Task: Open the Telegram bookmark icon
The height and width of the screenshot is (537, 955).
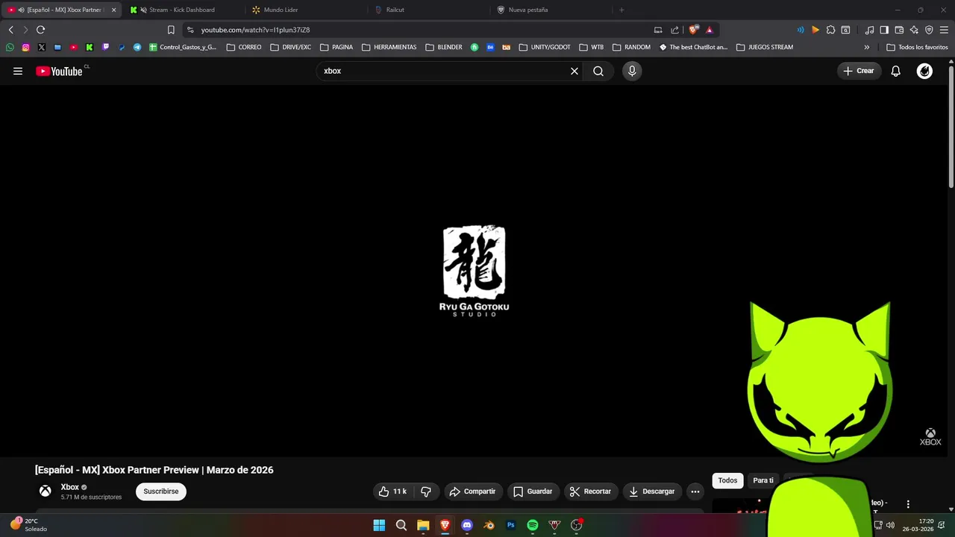Action: point(137,47)
